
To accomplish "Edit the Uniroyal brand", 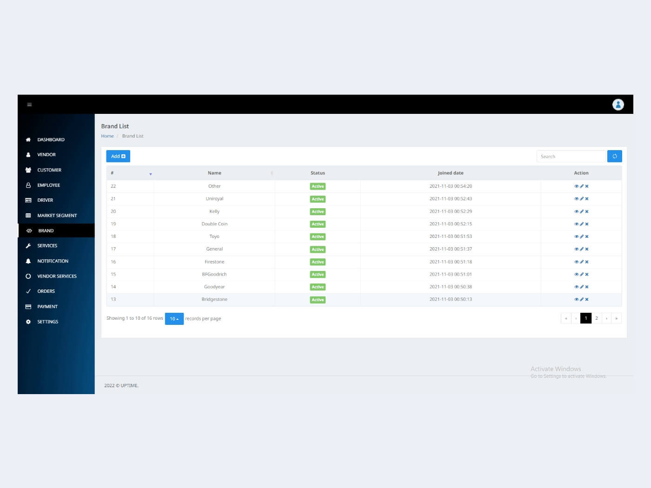I will tap(581, 198).
